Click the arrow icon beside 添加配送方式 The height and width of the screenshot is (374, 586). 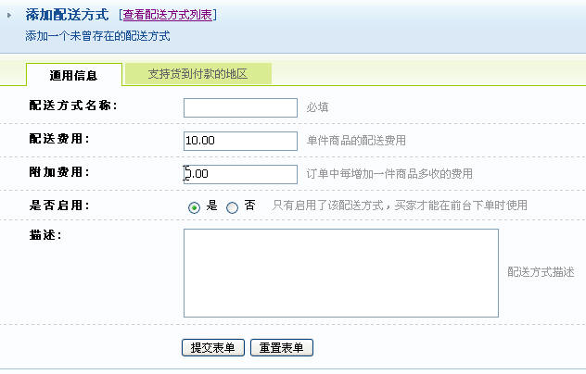tap(9, 15)
